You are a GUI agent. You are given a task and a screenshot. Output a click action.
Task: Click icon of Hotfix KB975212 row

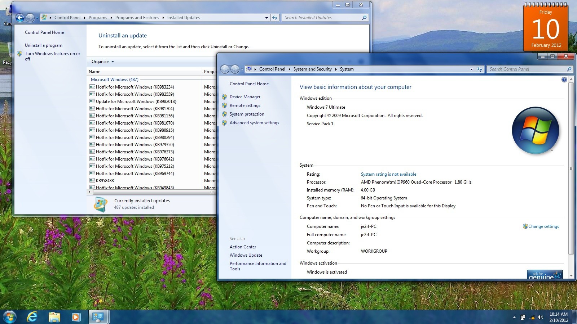(x=92, y=166)
